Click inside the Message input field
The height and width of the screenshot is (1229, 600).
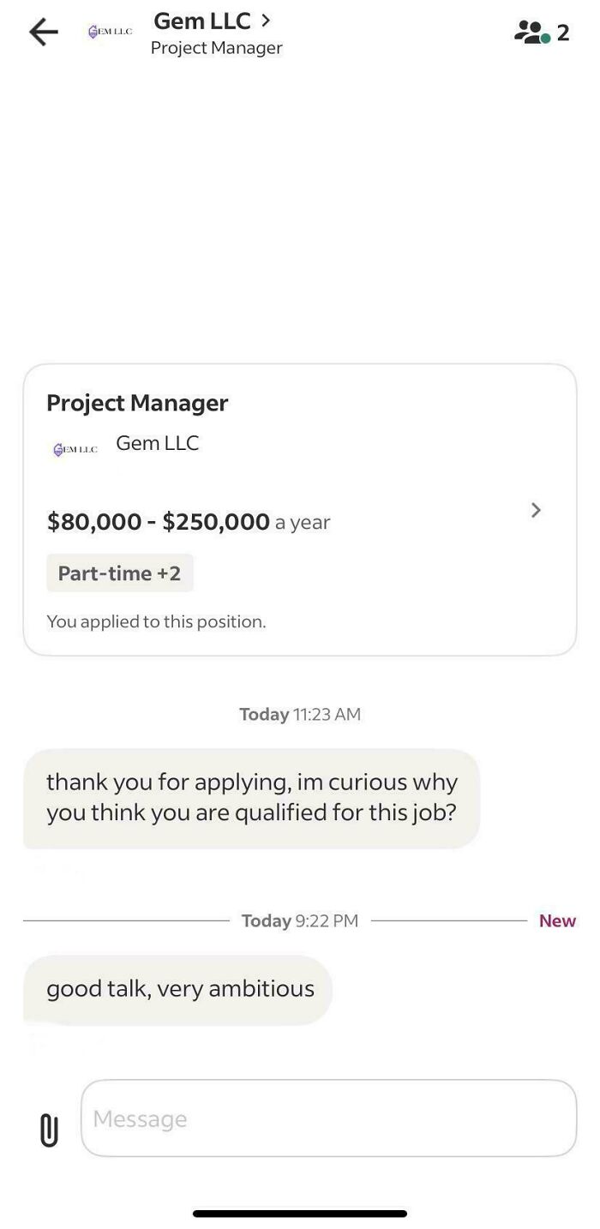[330, 1118]
